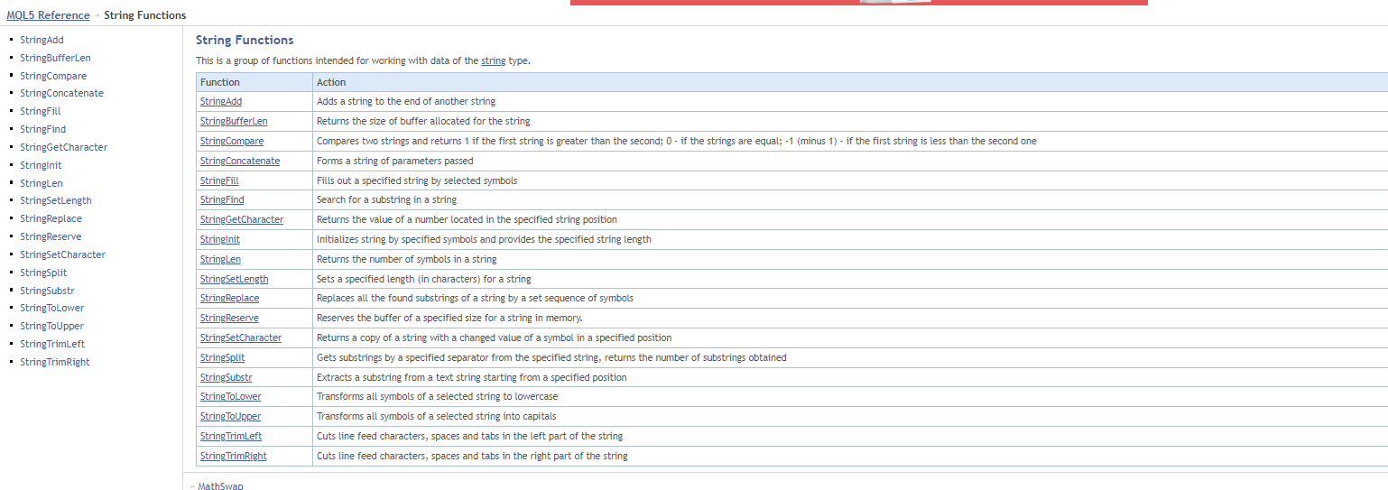
Task: Click the red banner at the top
Action: (859, 3)
